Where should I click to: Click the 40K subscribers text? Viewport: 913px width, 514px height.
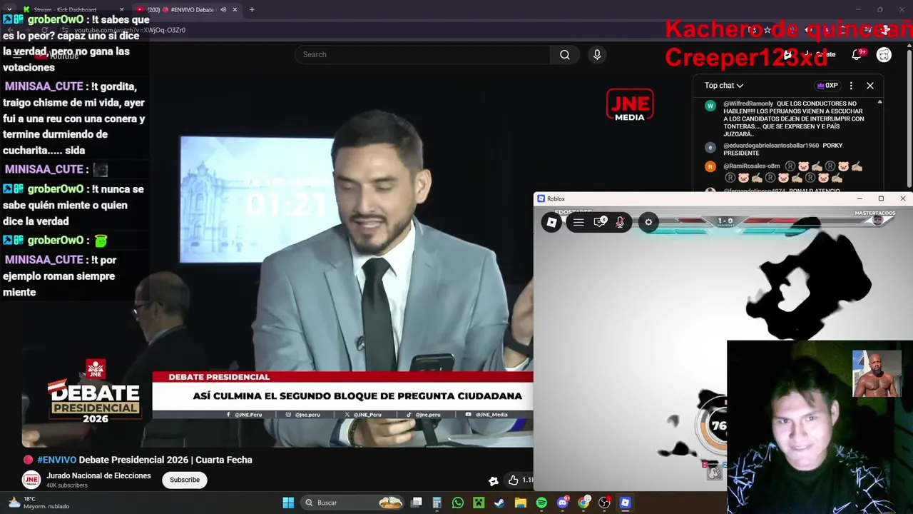tap(67, 485)
